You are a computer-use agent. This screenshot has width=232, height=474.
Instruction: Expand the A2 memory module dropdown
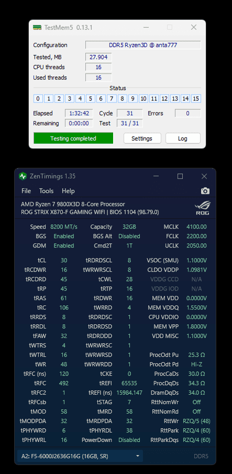[x=80, y=456]
